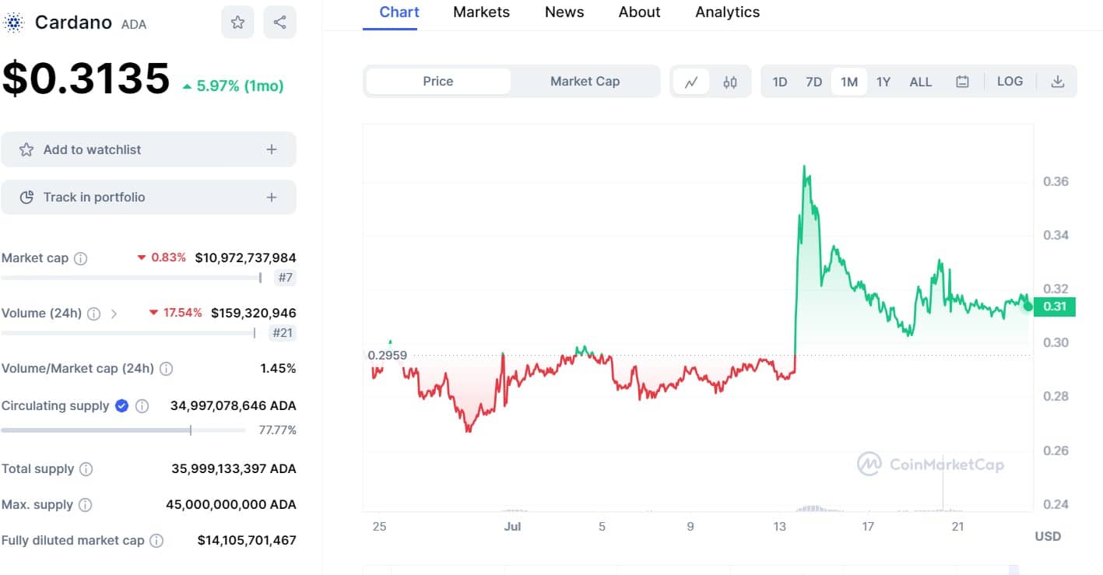Screen dimensions: 1103x575
Task: Show info for Volume/Market cap (24h)
Action: (166, 369)
